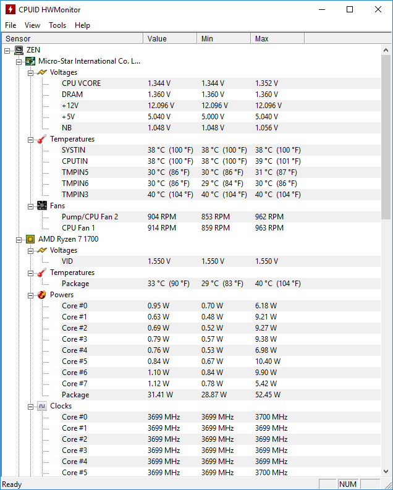Click the Sensor column header
393x490 pixels.
(72, 39)
